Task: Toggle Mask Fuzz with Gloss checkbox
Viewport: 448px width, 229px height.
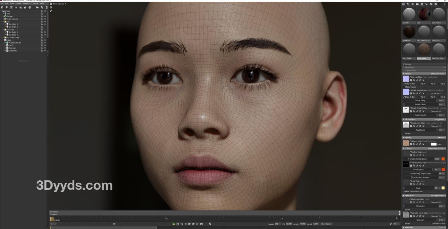Action: [x=404, y=192]
